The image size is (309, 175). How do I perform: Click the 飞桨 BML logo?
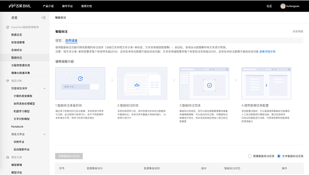[x=20, y=6]
